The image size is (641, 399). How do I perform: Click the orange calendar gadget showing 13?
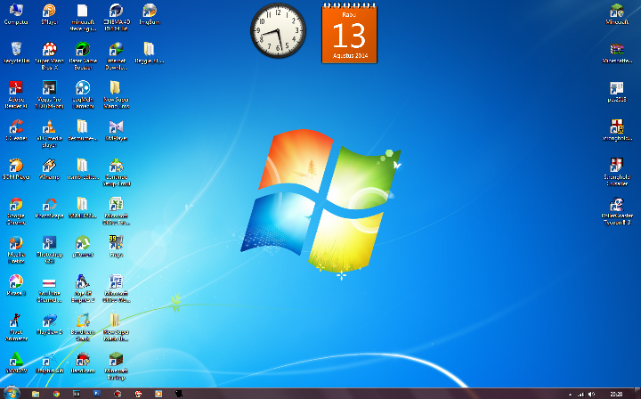(350, 34)
